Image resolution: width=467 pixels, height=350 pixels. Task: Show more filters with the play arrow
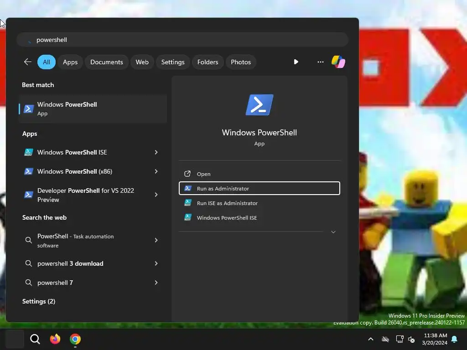click(296, 62)
